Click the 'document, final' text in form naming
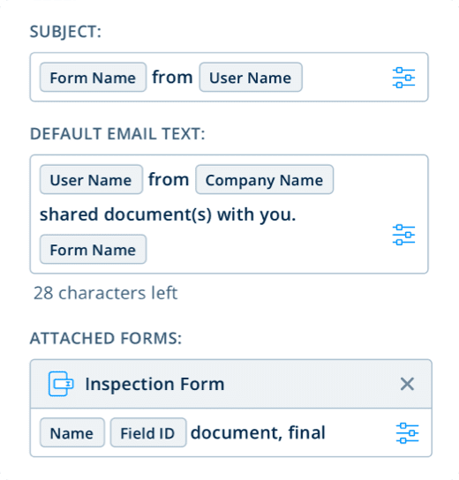Image resolution: width=459 pixels, height=480 pixels. 258,433
